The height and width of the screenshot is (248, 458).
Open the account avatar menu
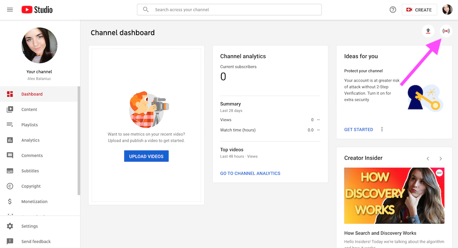tap(447, 10)
